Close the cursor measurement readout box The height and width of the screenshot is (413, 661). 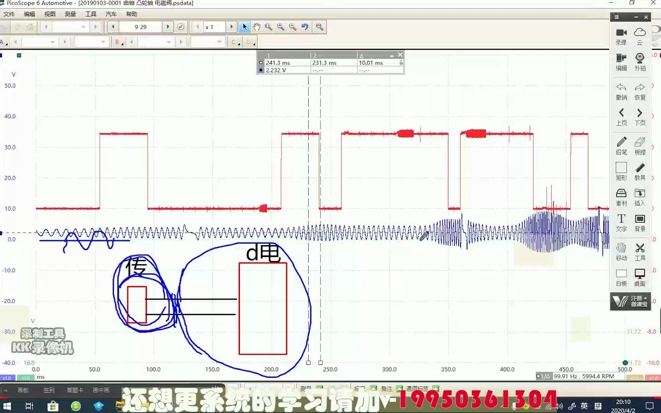coord(400,55)
